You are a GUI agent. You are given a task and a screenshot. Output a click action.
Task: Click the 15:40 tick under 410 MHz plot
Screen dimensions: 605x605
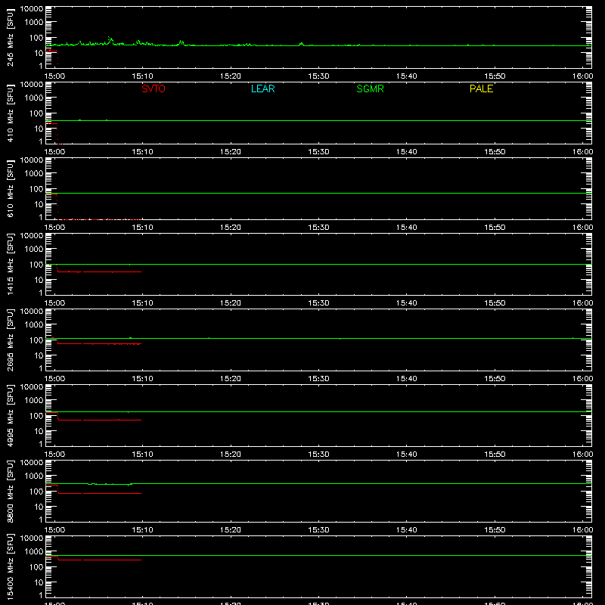406,152
